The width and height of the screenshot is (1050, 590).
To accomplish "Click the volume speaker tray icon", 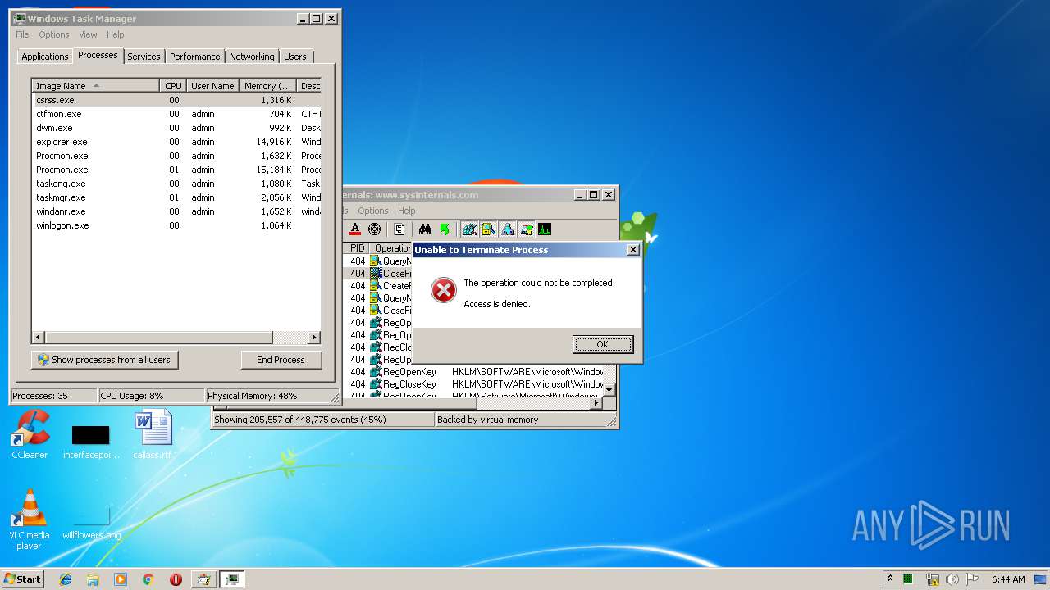I will pos(952,579).
